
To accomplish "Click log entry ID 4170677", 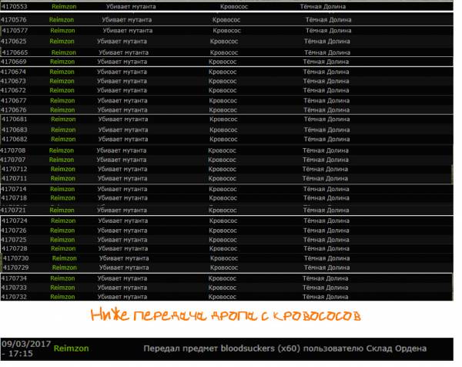I will tap(14, 100).
